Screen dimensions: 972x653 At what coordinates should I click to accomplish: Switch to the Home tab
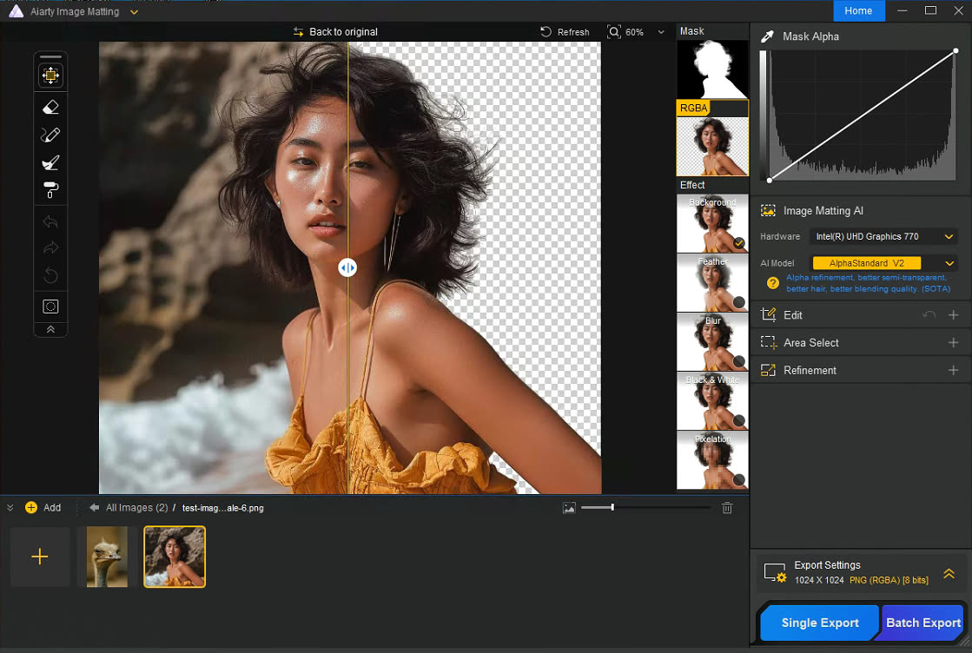pos(858,10)
